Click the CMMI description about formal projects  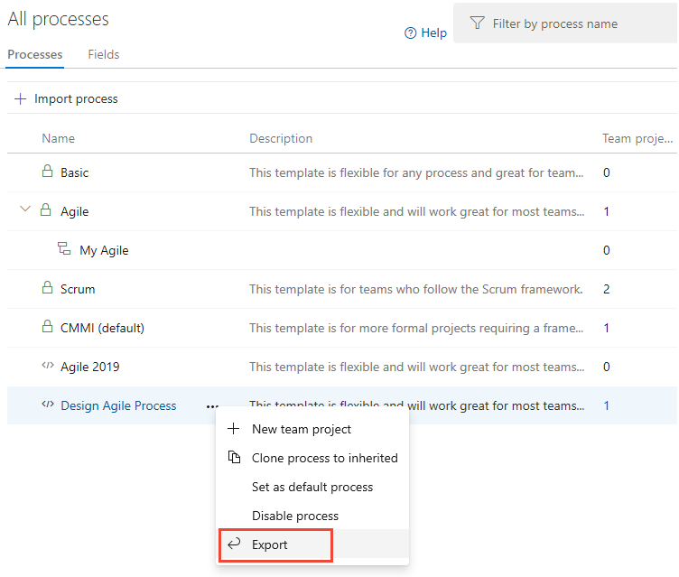(416, 328)
